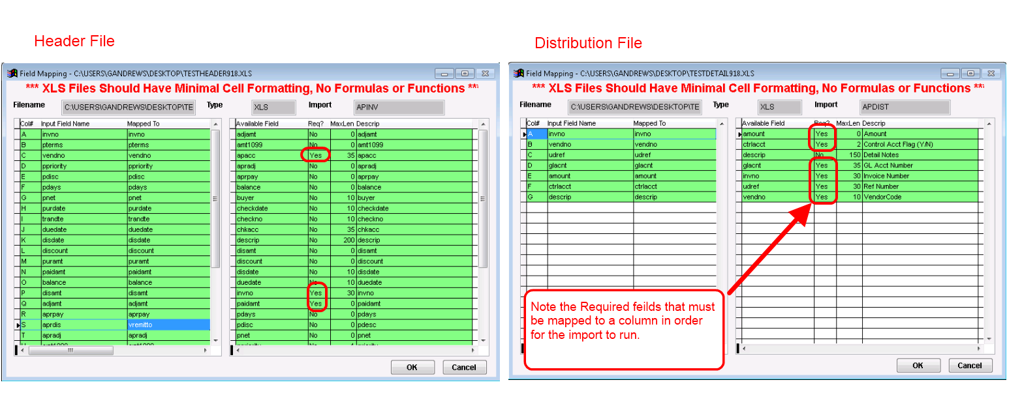Maximize the TESTHEADER918.XLS Field Mapping window
Viewport: 1022px width, 393px height.
coord(465,74)
